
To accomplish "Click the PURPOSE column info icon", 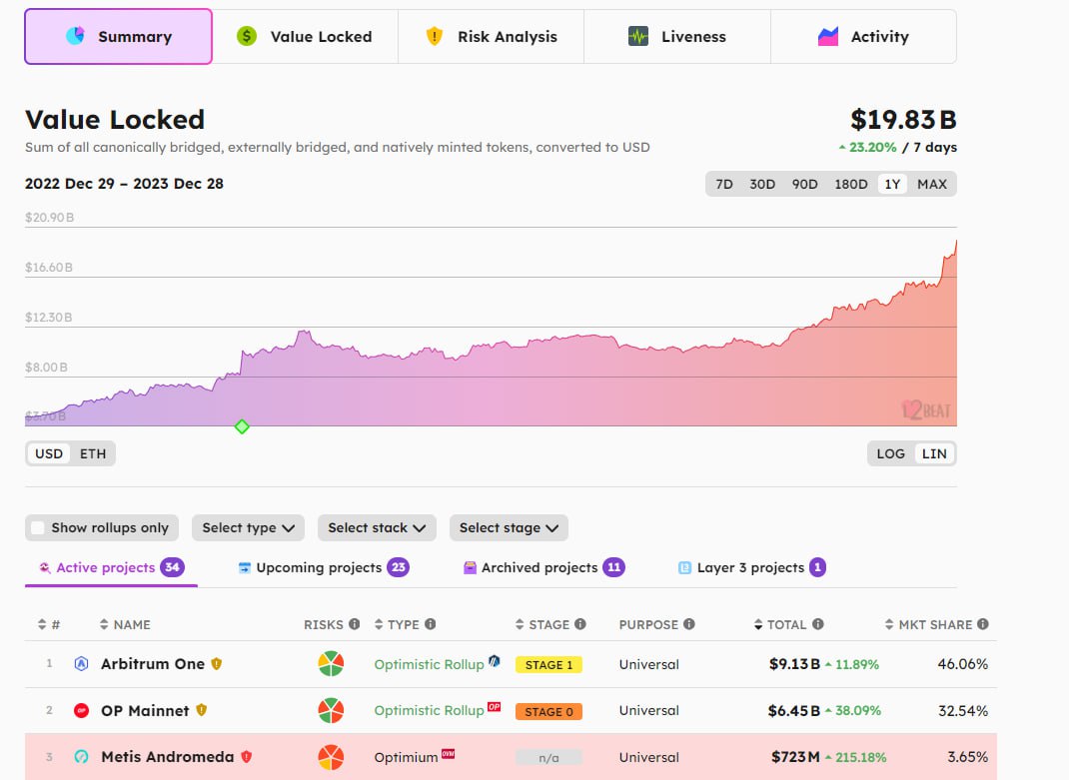I will (x=689, y=624).
